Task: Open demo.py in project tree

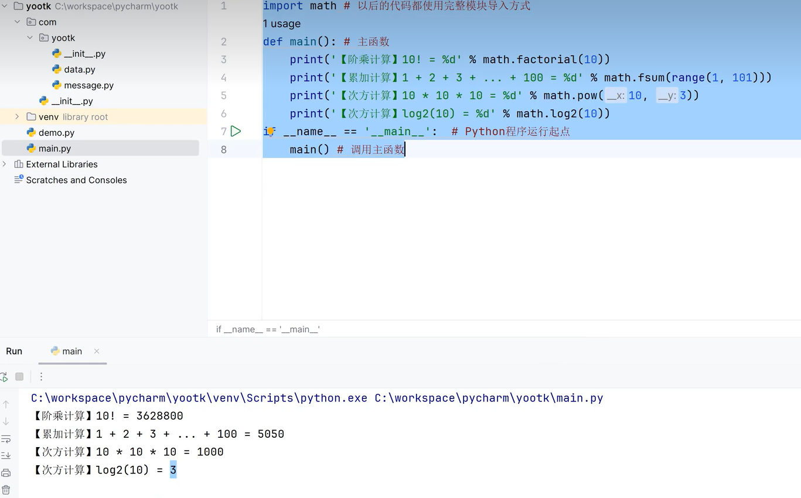Action: click(50, 133)
